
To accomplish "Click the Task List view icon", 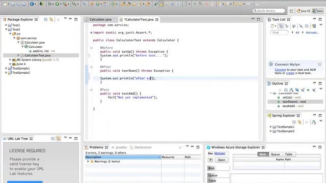I will point(269,19).
